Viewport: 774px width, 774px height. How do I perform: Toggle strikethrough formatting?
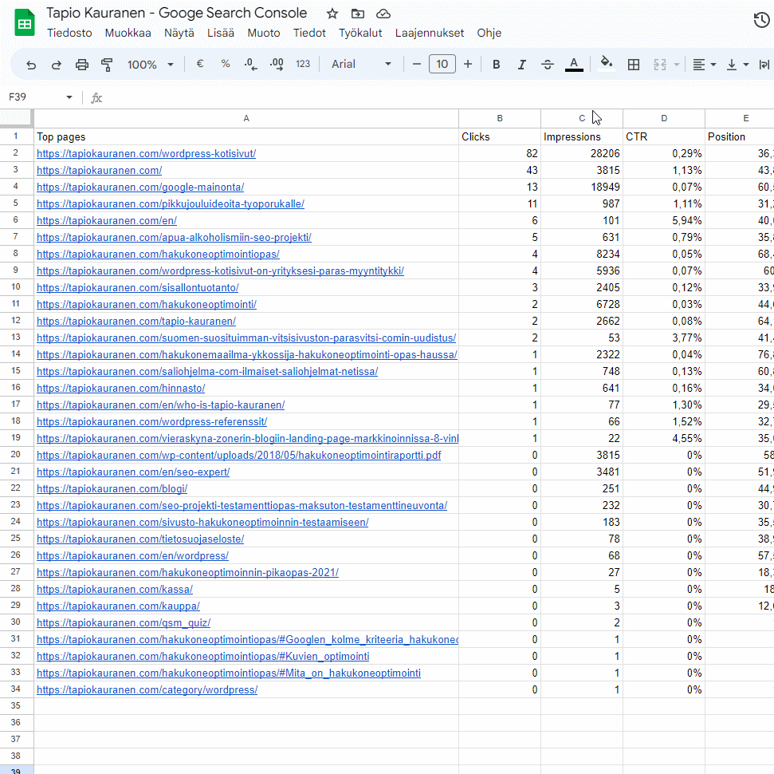pyautogui.click(x=548, y=65)
